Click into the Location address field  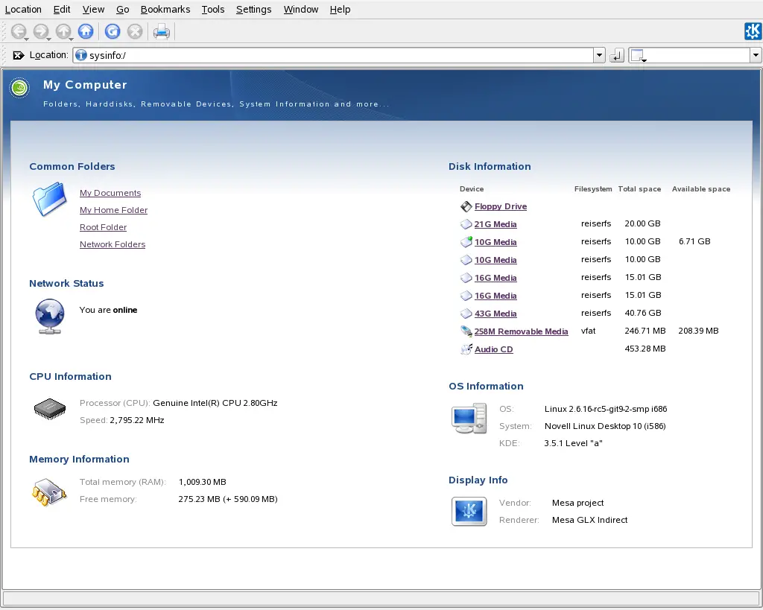335,56
